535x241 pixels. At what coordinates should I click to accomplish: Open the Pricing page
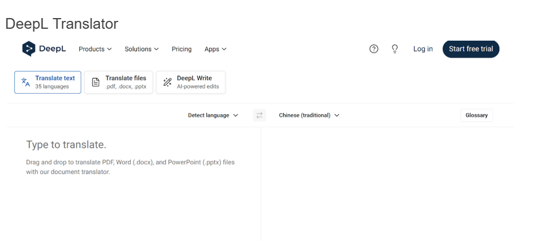(x=182, y=49)
